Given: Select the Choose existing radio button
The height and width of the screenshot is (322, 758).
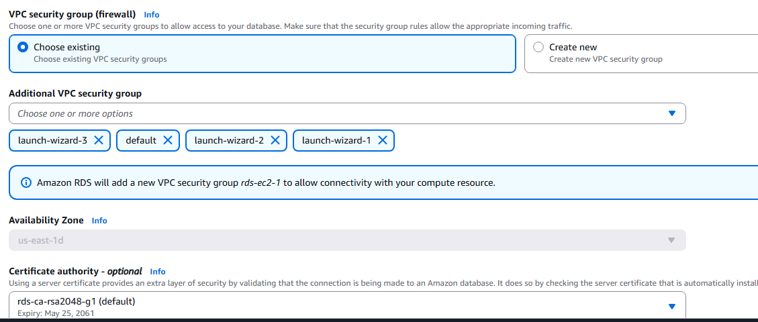Looking at the screenshot, I should [22, 48].
